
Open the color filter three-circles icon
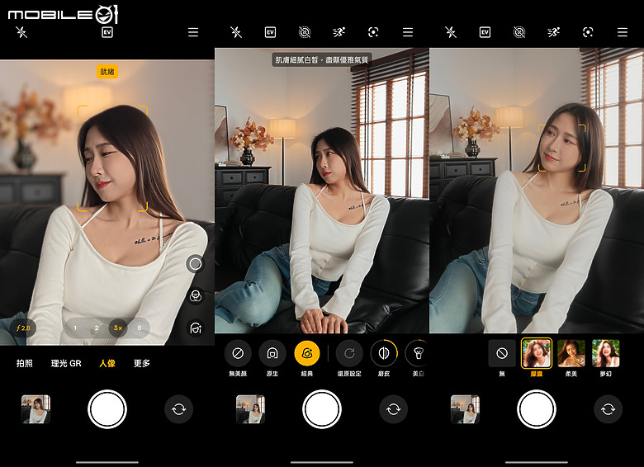coord(196,296)
